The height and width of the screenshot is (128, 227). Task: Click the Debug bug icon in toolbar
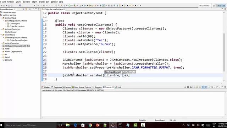point(64,6)
